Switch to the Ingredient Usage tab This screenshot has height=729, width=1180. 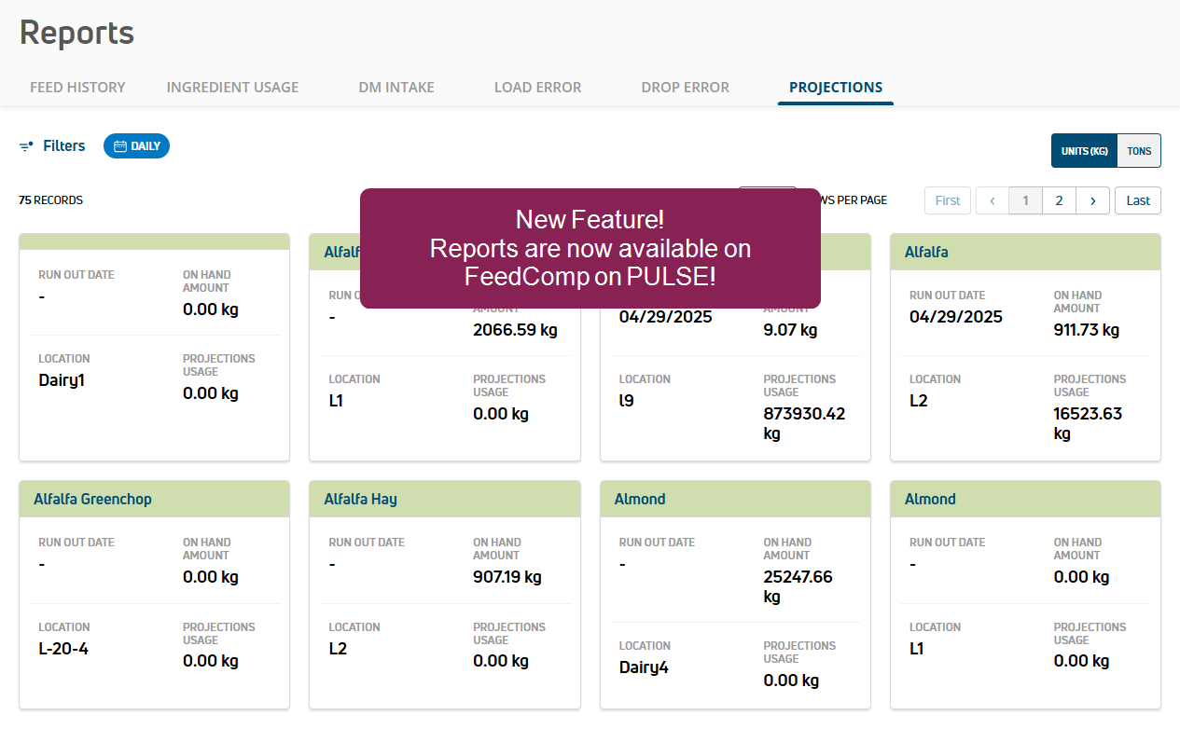point(232,88)
